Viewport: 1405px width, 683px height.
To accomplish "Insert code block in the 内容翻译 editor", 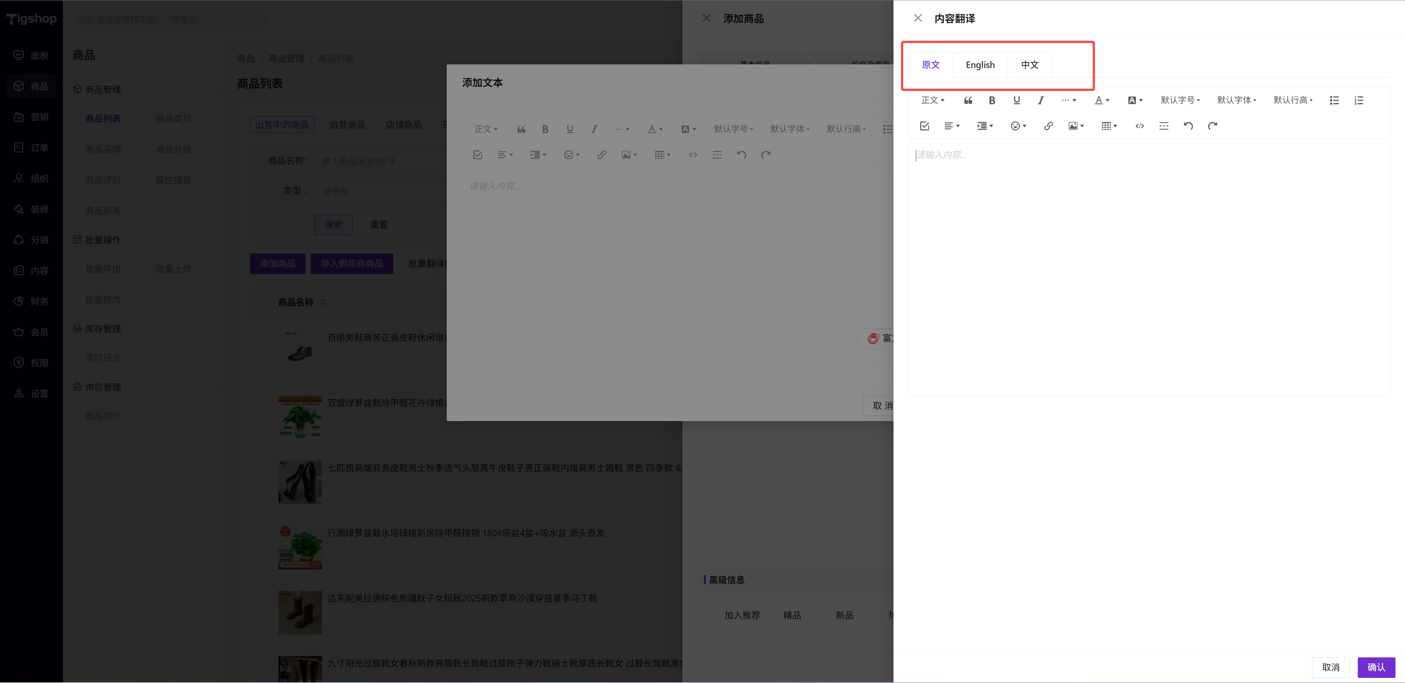I will click(1139, 126).
